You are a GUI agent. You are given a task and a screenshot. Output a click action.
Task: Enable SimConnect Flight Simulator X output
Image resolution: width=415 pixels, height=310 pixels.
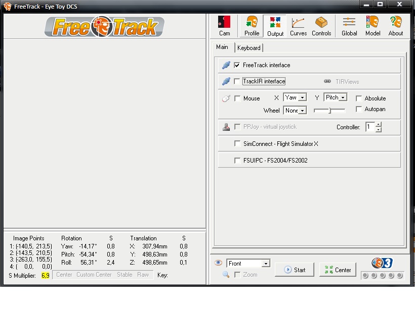(x=237, y=144)
